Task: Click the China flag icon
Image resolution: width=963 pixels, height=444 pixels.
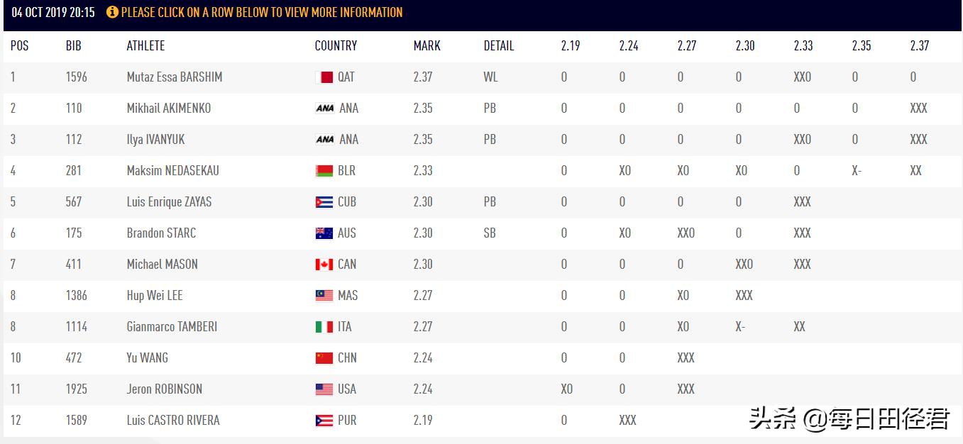Action: click(324, 358)
